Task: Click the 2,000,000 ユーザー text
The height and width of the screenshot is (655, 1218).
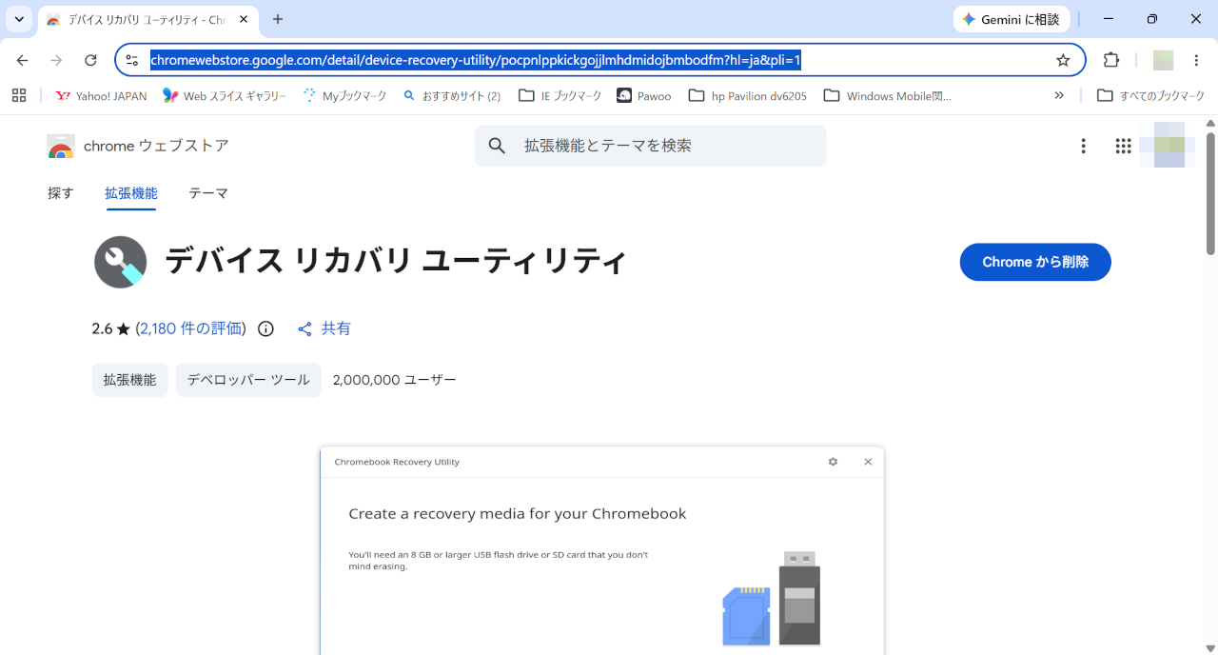Action: pos(395,380)
